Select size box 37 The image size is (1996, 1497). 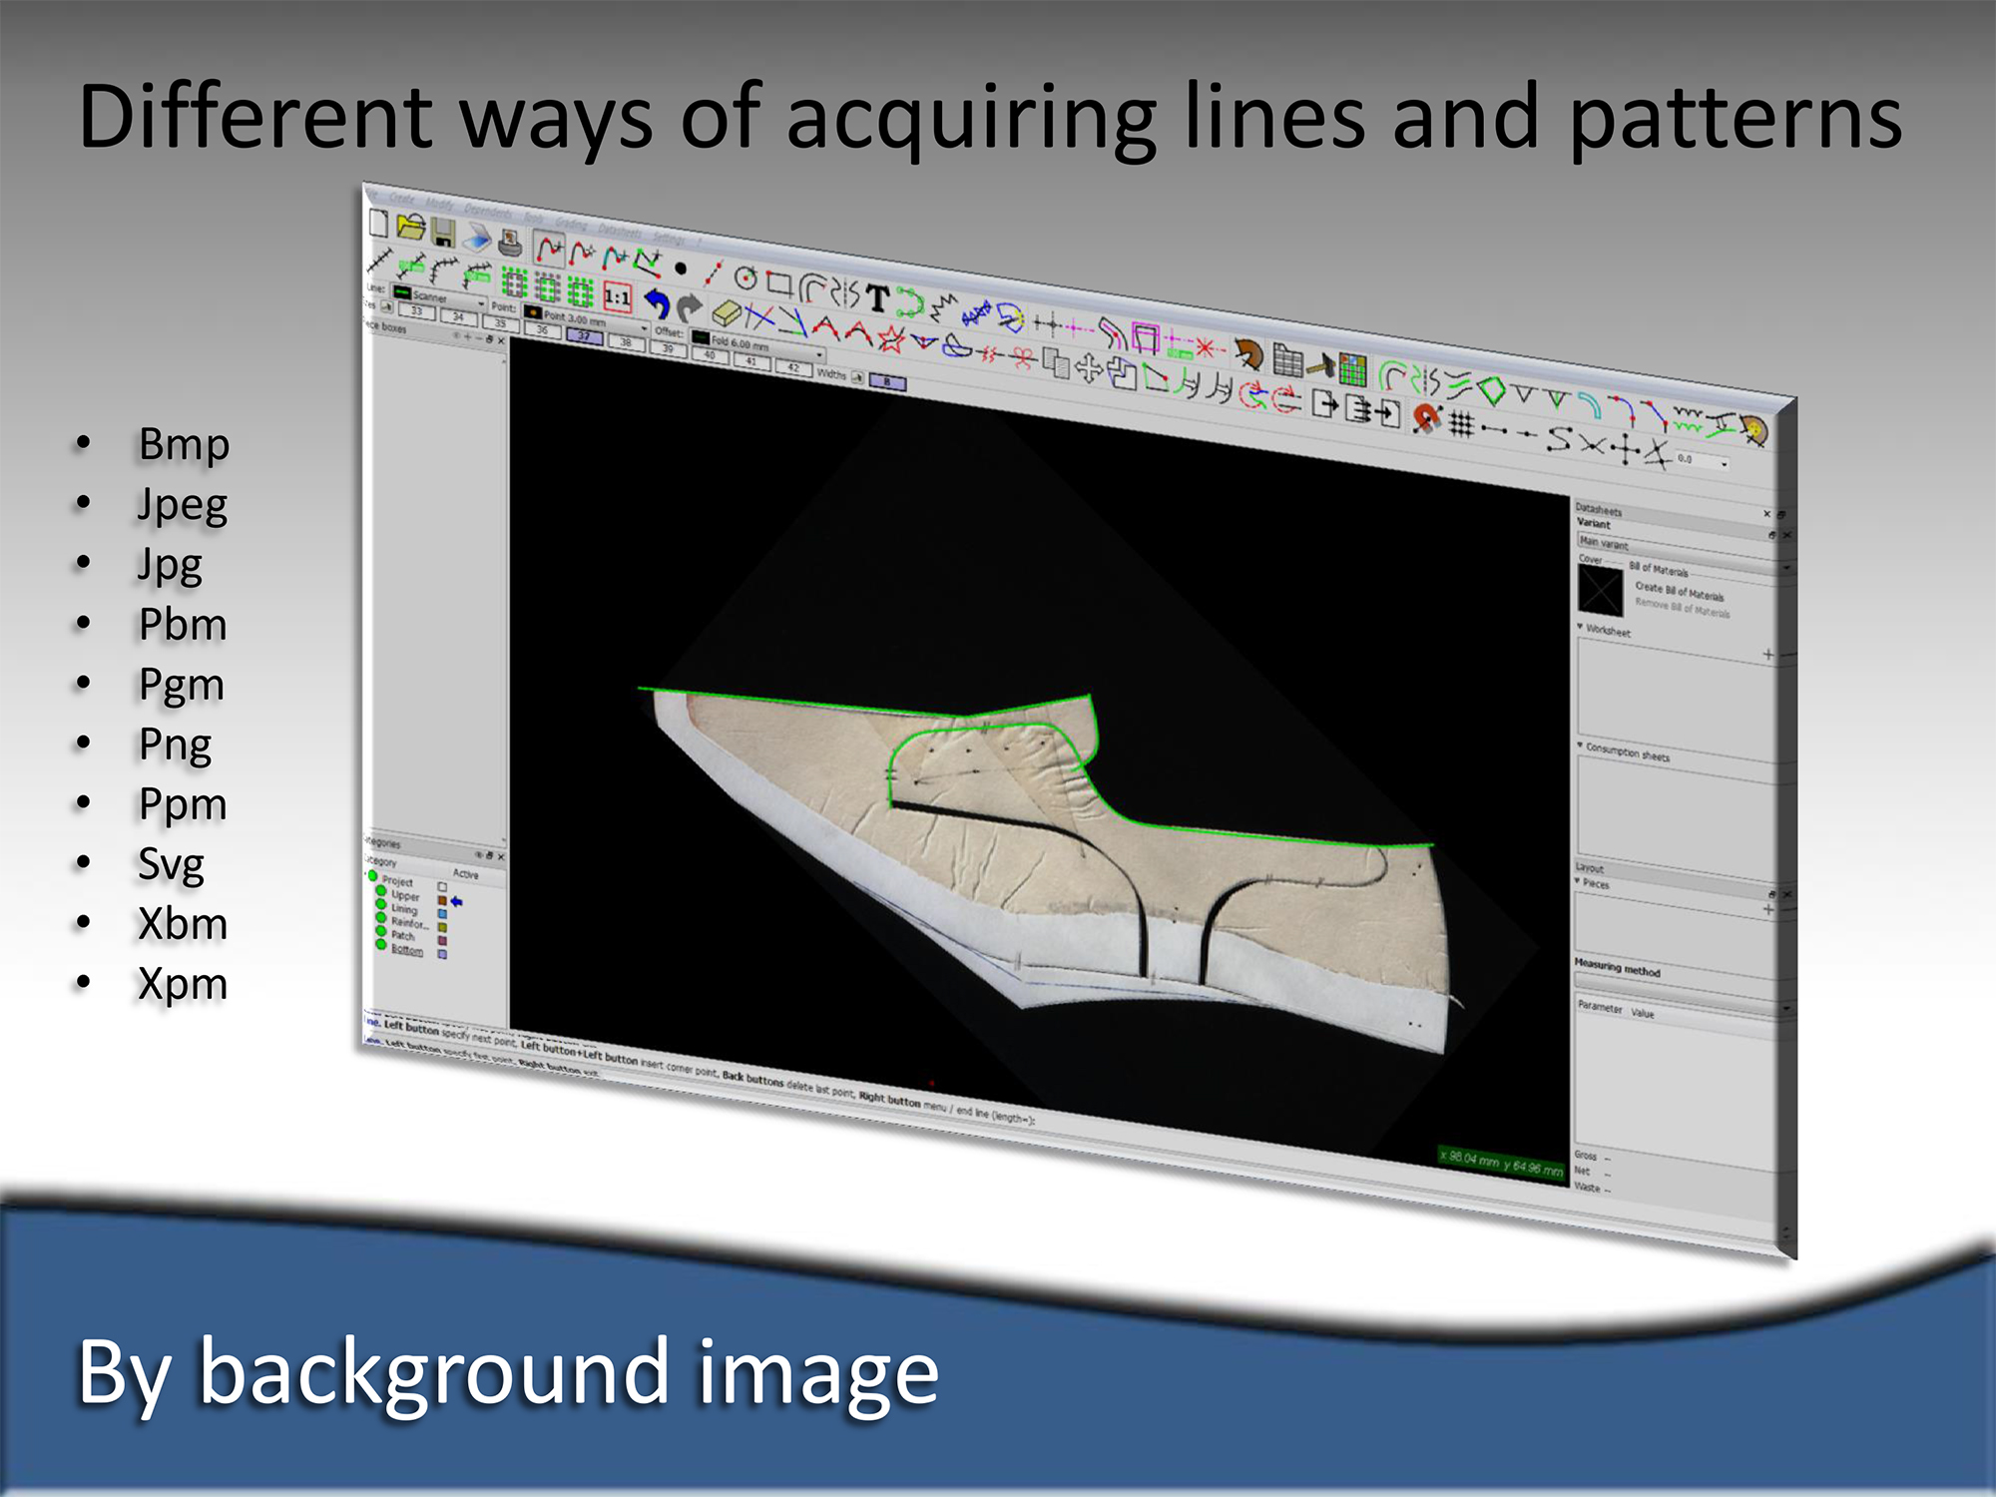[x=584, y=336]
